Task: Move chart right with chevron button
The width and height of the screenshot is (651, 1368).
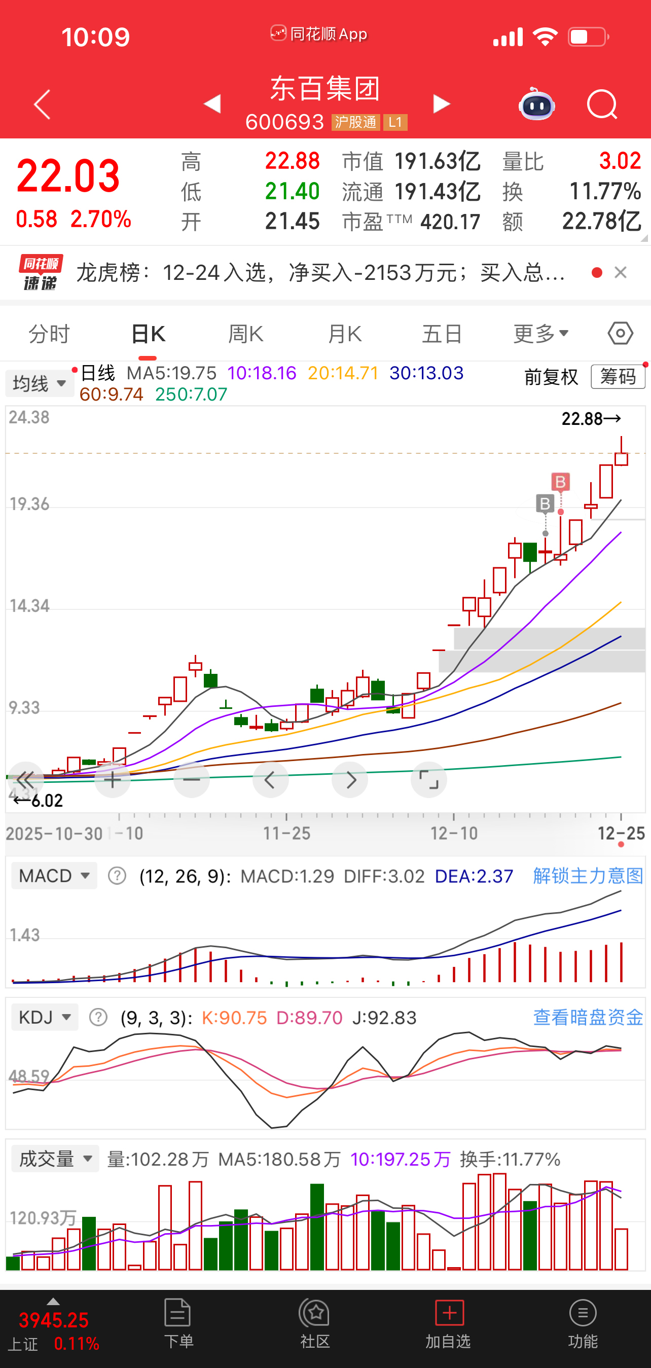Action: (x=350, y=780)
